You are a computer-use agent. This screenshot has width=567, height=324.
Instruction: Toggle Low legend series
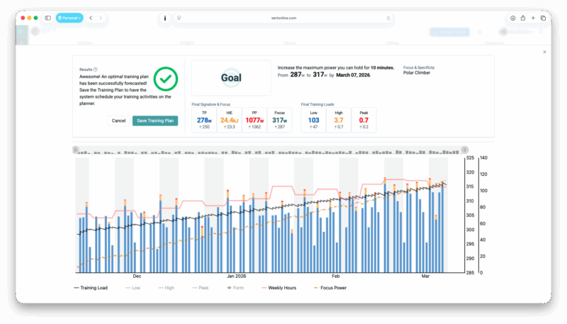[x=133, y=288]
